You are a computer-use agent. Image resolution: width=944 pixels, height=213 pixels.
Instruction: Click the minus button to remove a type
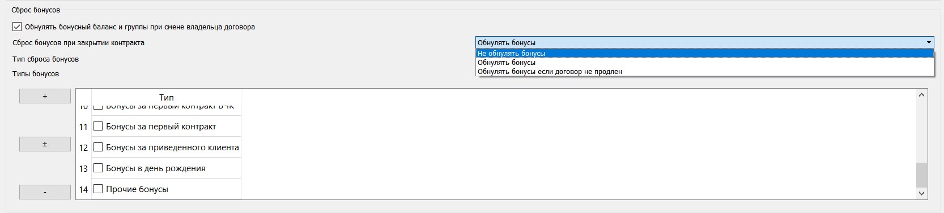tap(45, 192)
